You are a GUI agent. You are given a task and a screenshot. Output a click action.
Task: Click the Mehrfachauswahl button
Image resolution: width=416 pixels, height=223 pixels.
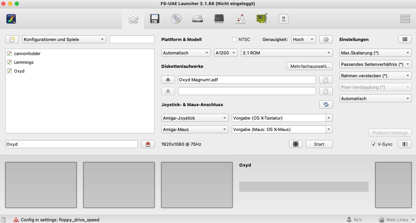tap(309, 66)
